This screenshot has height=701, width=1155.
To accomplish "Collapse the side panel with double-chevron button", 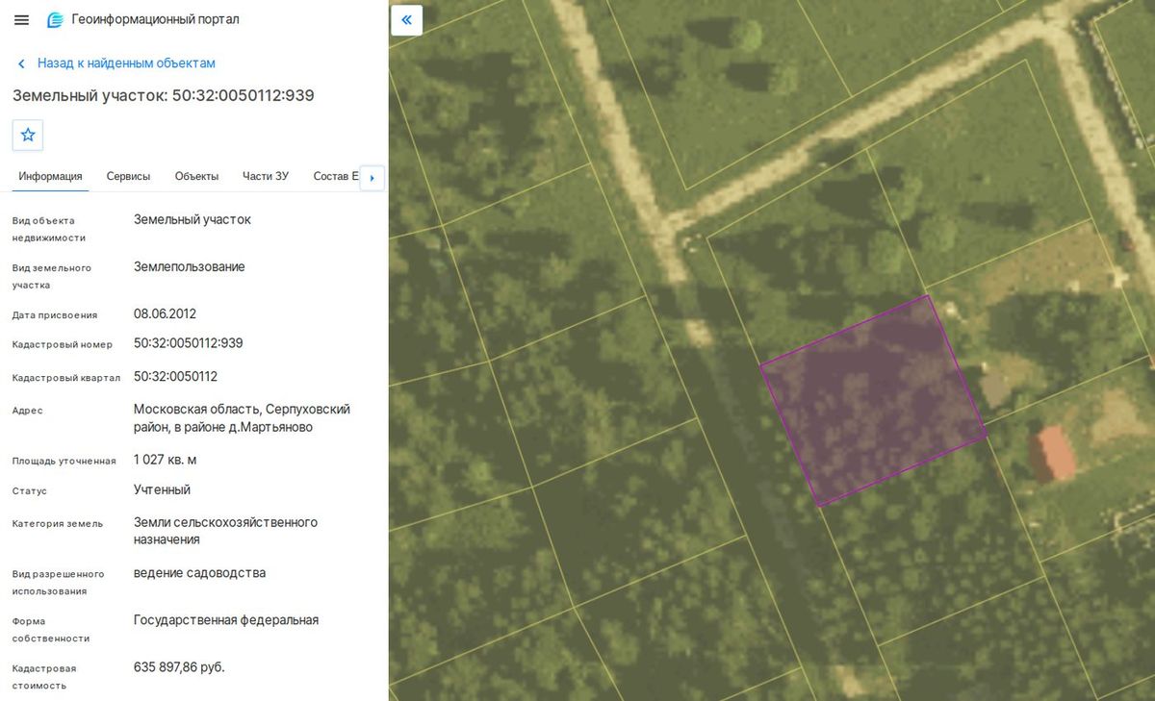I will (x=406, y=20).
